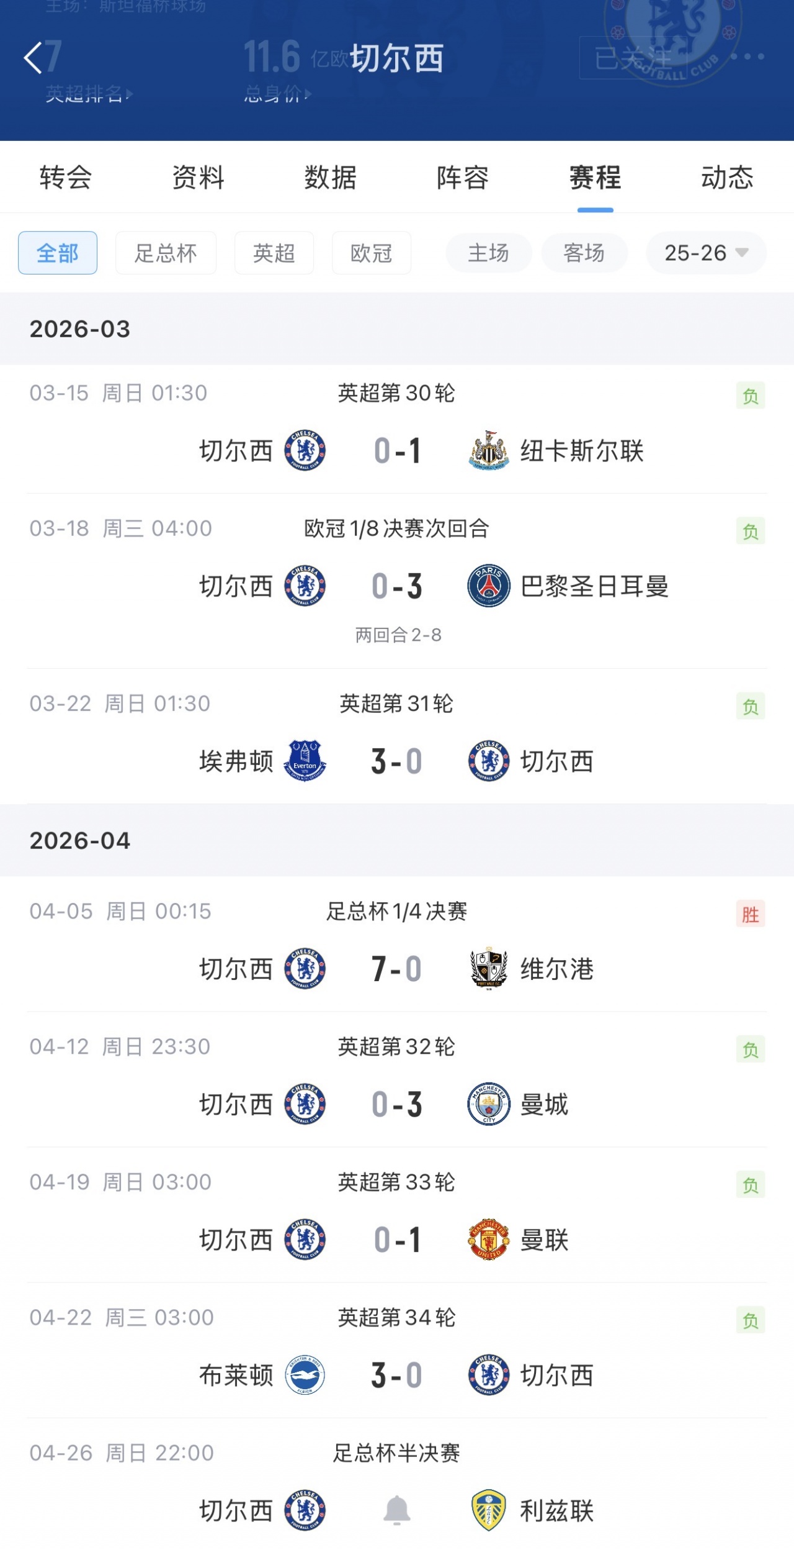The width and height of the screenshot is (794, 1550).
Task: Toggle the 已关注 follow button
Action: (633, 58)
